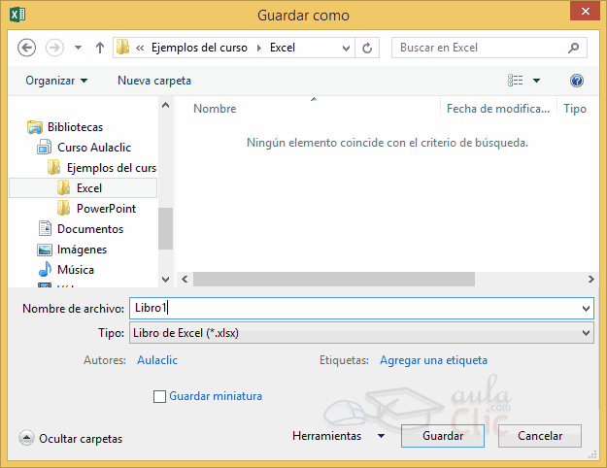Viewport: 607px width, 468px height.
Task: Expand the Organizar menu
Action: pos(56,81)
